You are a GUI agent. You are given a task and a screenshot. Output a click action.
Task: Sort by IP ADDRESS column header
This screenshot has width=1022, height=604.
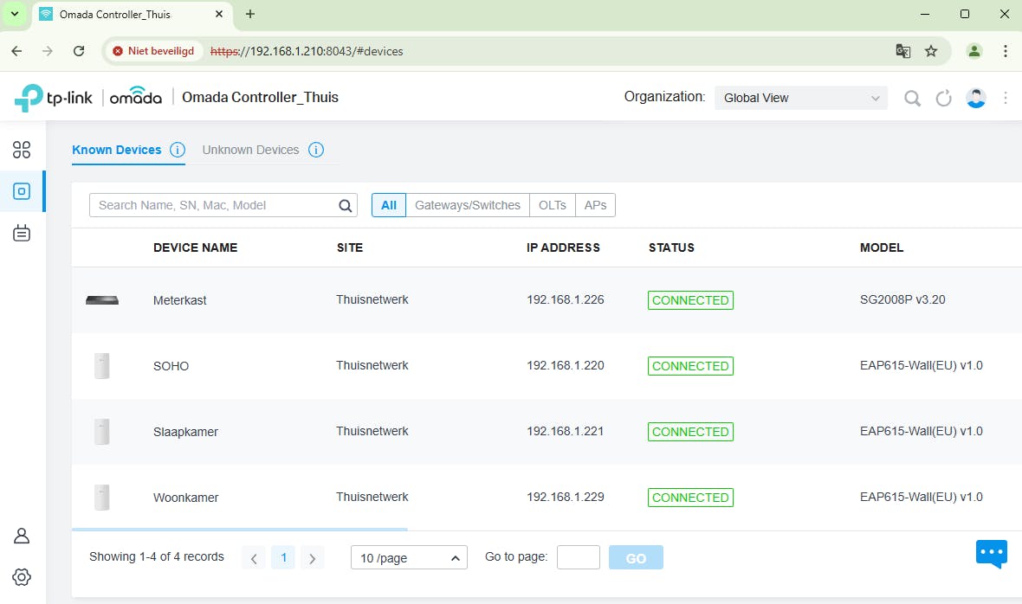[x=563, y=247]
